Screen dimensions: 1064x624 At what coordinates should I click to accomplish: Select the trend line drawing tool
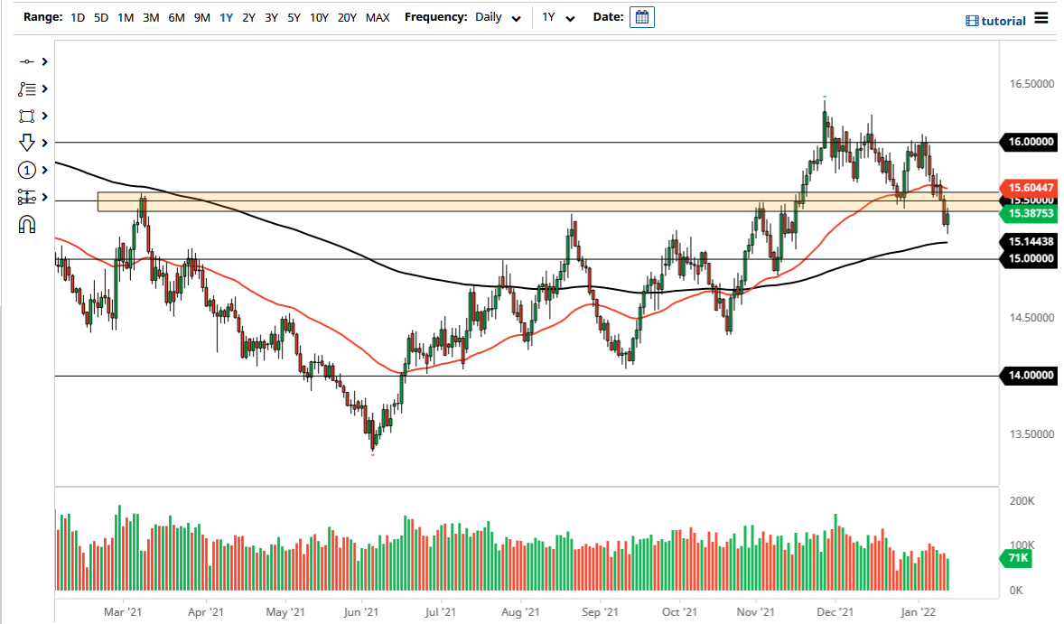point(27,61)
